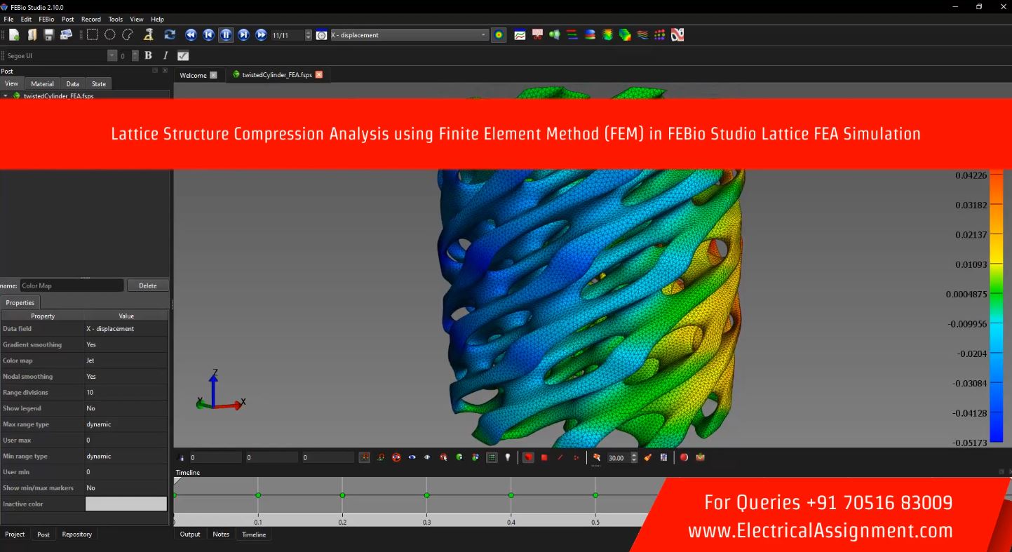This screenshot has height=552, width=1012.
Task: Click the Delete button
Action: click(x=148, y=285)
